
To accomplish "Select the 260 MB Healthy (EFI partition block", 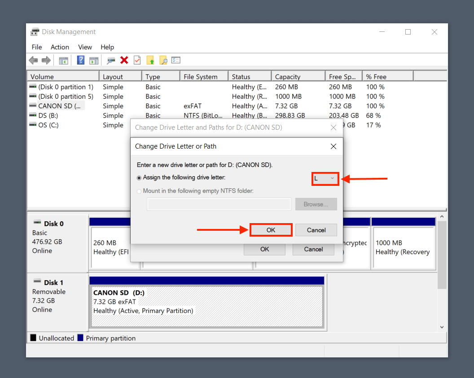I will 111,247.
